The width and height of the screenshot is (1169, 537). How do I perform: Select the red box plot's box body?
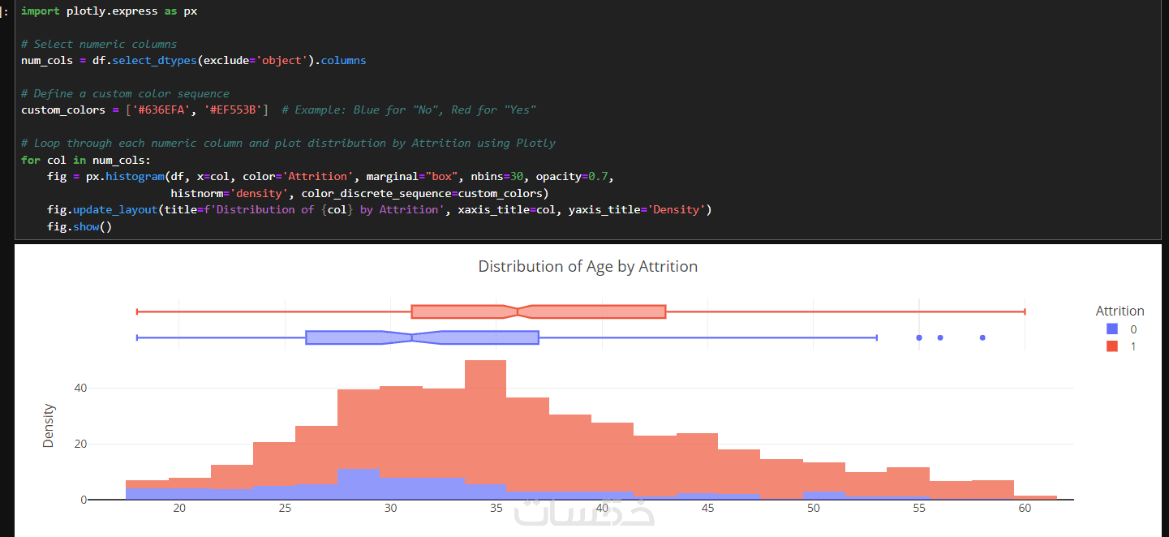592,311
